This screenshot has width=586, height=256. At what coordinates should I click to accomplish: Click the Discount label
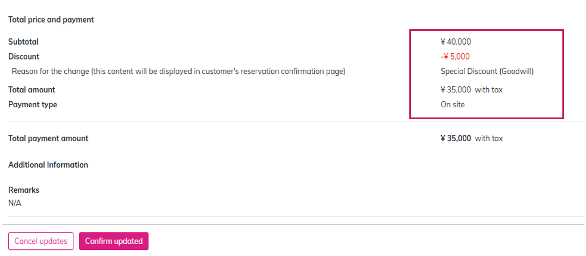point(24,57)
